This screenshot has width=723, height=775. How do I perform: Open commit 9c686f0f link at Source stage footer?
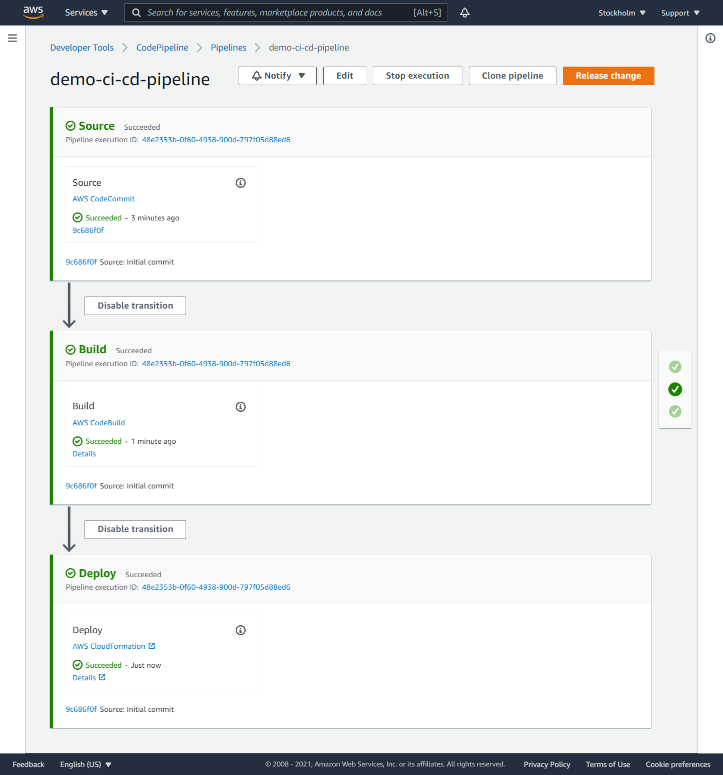click(x=81, y=262)
